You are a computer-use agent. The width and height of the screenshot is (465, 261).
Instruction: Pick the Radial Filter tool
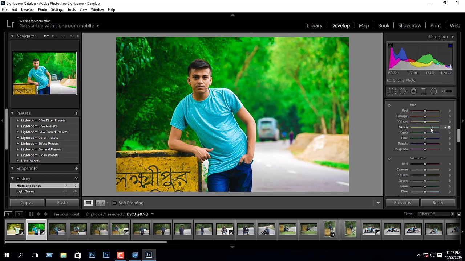click(x=434, y=91)
